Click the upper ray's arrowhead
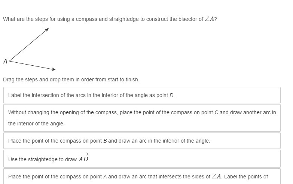The height and width of the screenshot is (184, 293). pos(47,29)
